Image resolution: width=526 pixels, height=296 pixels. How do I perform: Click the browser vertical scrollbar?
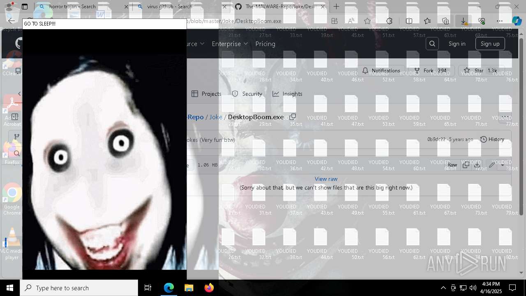[x=522, y=127]
